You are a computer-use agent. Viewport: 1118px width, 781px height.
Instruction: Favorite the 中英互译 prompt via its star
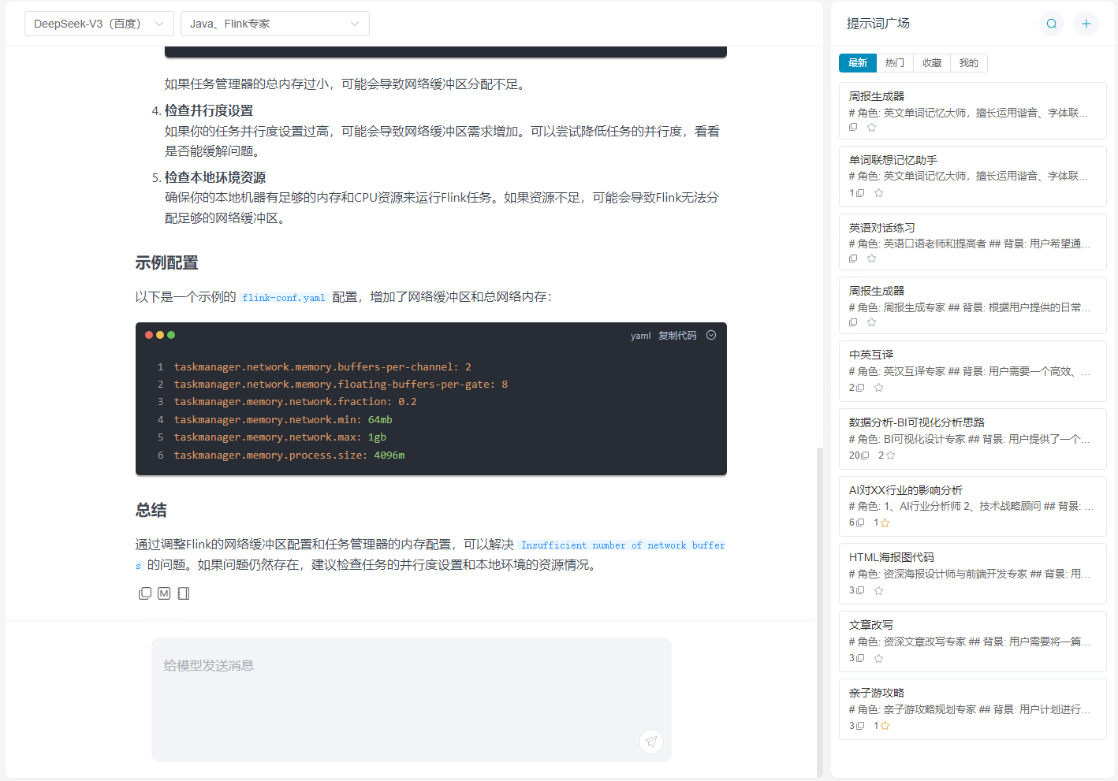(x=878, y=388)
